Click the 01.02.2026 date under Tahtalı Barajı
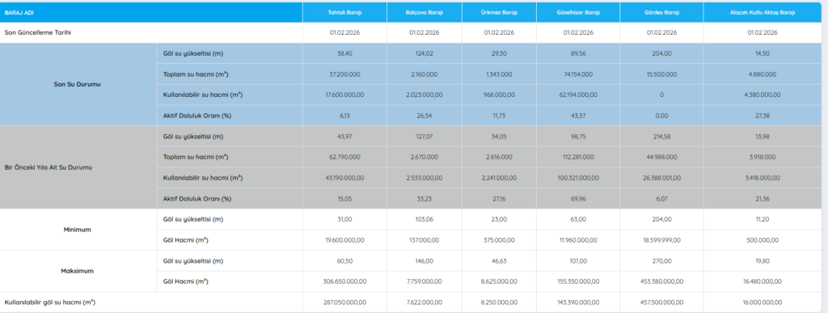Image resolution: width=828 pixels, height=313 pixels. pos(344,32)
